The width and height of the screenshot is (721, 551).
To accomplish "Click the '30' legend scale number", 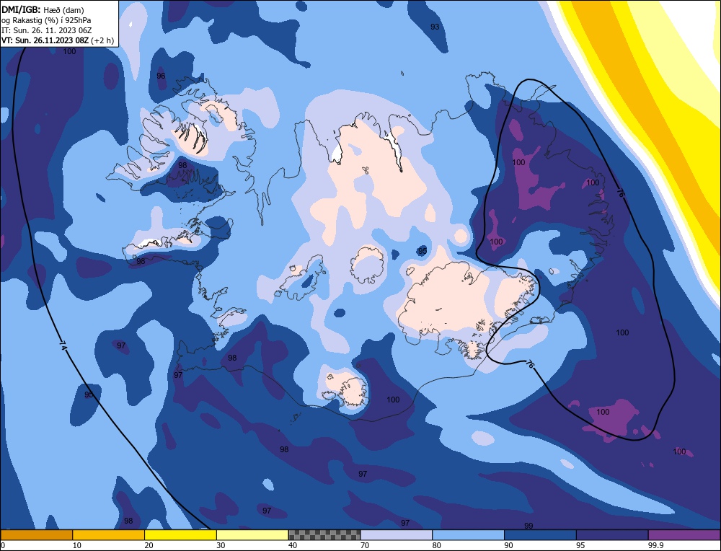I will coord(221,545).
